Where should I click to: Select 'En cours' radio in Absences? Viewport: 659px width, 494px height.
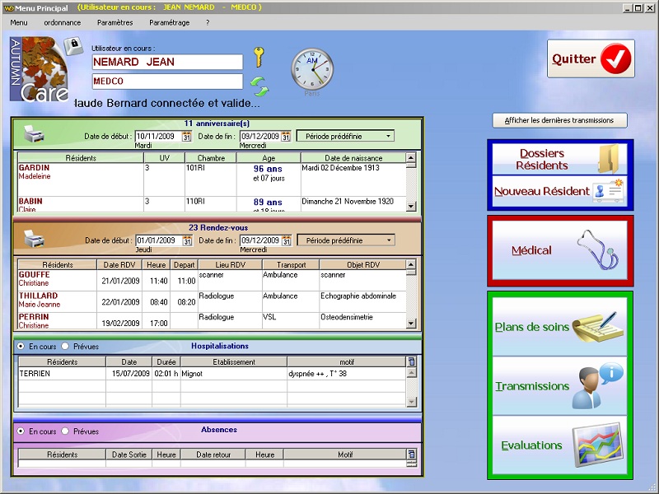click(x=21, y=431)
